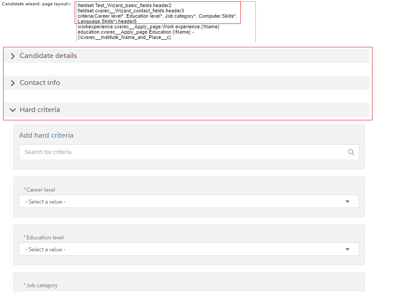Expand the Contact info section chevron
This screenshot has height=292, width=410.
(12, 83)
